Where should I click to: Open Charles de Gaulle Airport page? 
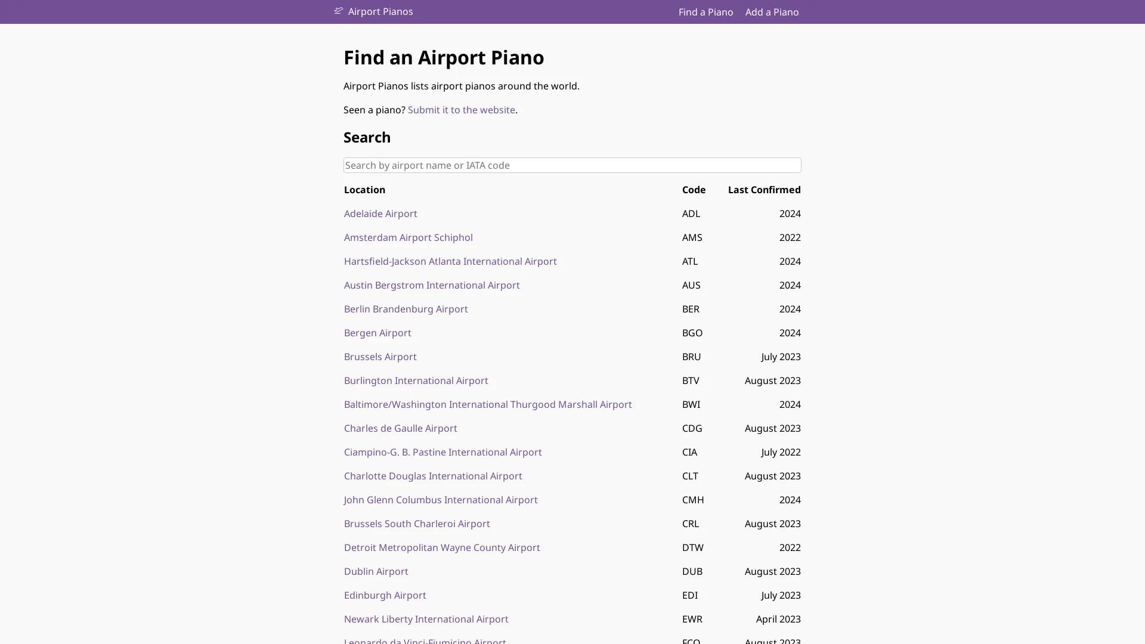click(400, 428)
